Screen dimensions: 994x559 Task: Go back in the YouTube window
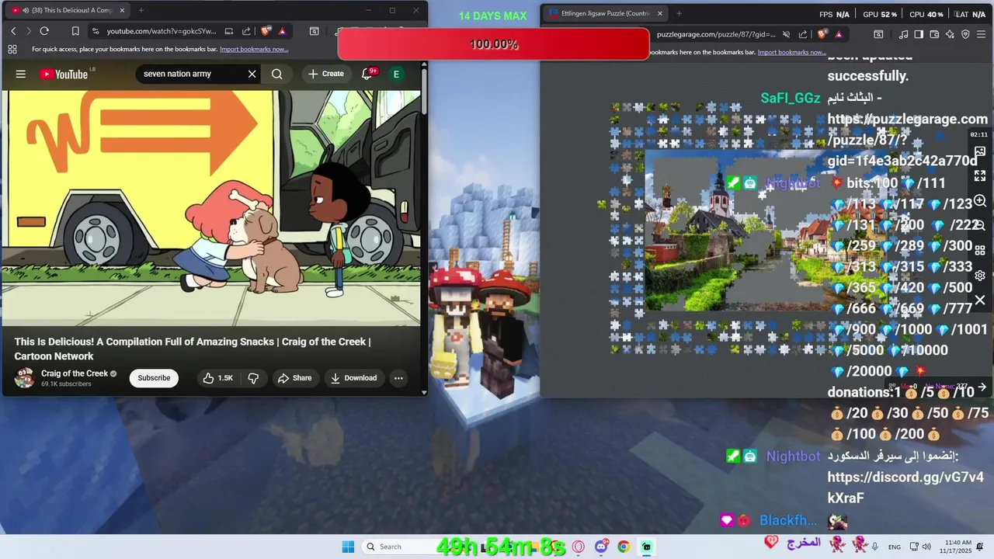(13, 31)
